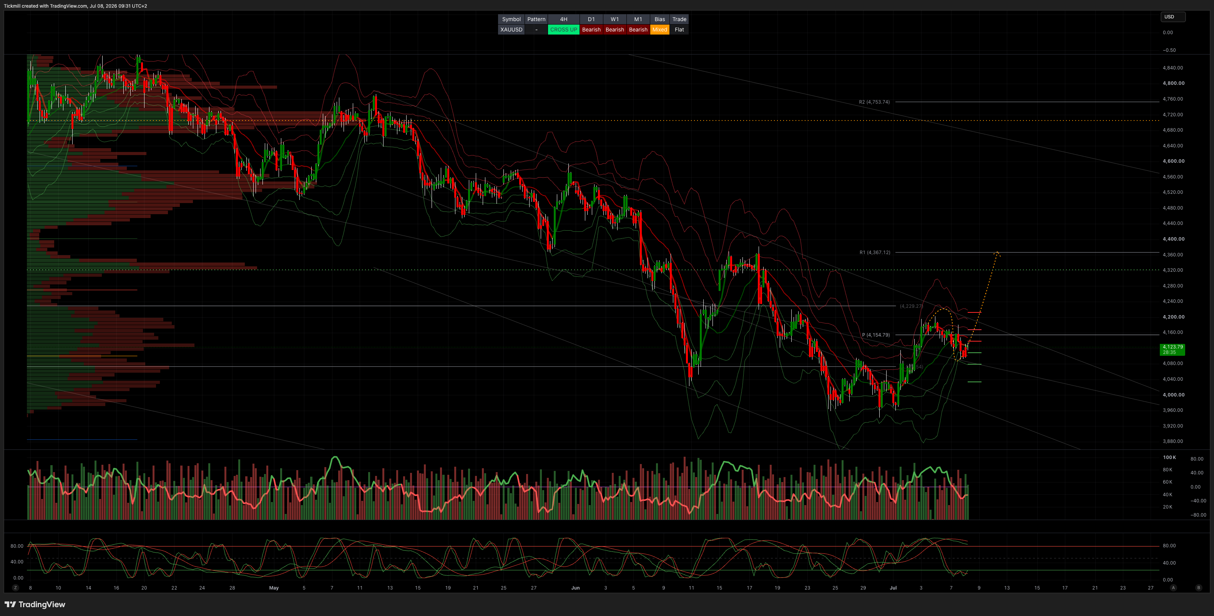
Task: Click the 4H timeframe column header
Action: coord(564,19)
